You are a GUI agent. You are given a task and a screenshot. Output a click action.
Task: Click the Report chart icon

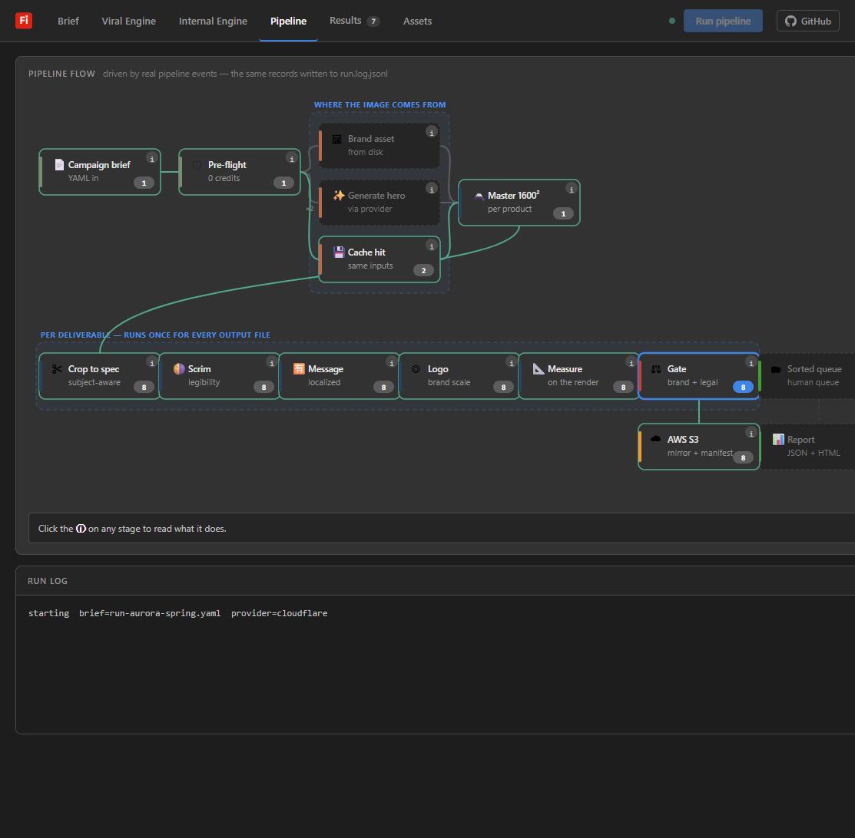click(x=778, y=439)
